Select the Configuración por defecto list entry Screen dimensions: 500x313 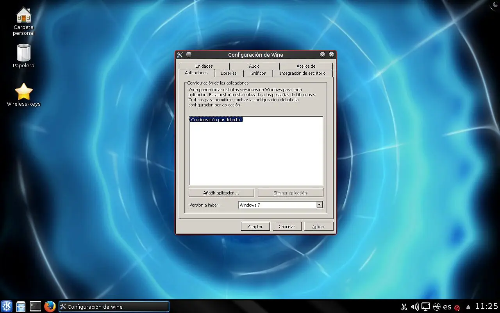(216, 120)
